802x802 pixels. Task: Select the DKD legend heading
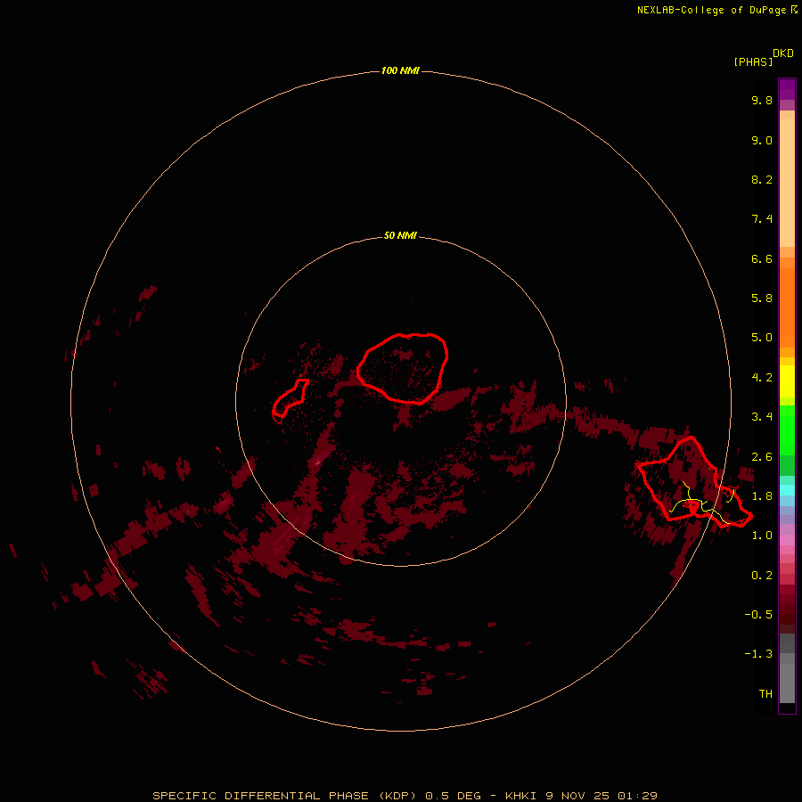(783, 53)
